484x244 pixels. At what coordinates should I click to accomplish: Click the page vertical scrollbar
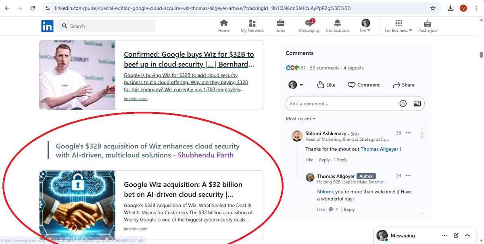click(x=481, y=55)
